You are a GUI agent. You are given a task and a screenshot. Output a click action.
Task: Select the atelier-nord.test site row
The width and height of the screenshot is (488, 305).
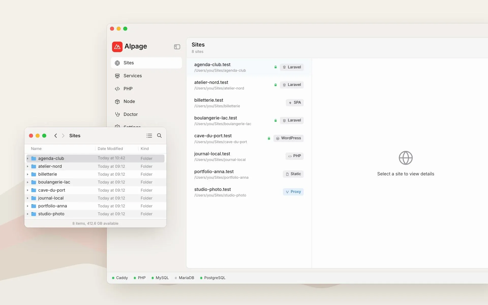249,85
